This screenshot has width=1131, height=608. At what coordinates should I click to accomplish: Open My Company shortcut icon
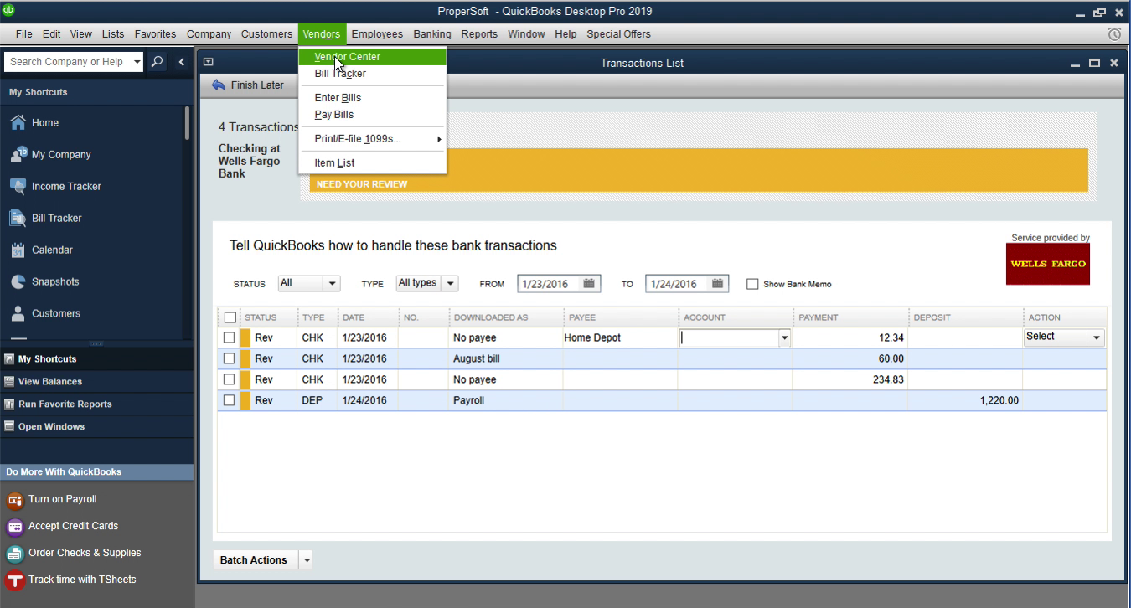click(x=18, y=154)
